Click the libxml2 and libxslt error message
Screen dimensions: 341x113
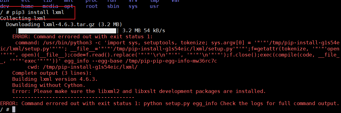139,91
